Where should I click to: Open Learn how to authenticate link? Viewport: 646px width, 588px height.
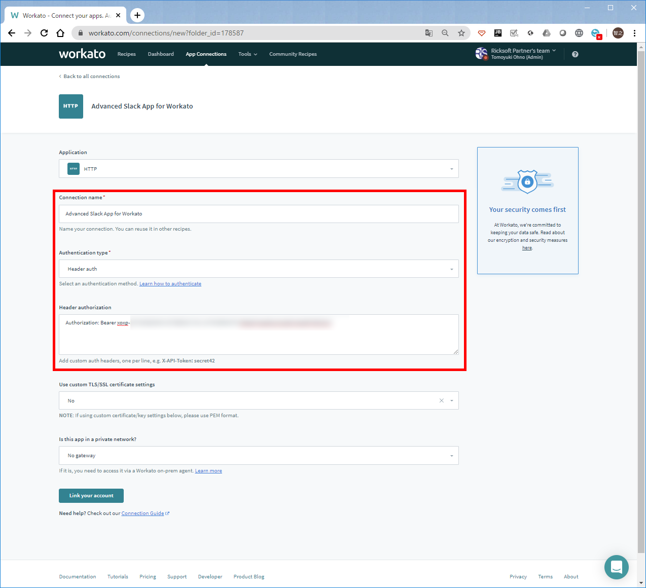coord(170,284)
